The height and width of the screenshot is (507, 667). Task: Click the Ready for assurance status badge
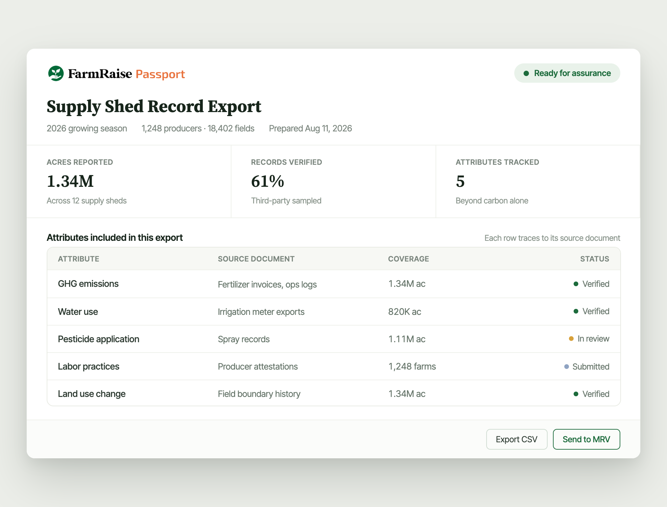pos(567,73)
